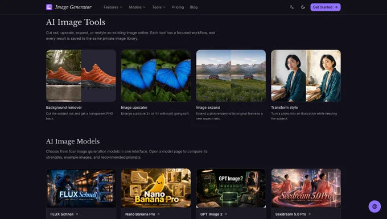Click the external arrow next to Nano Banana Pro
Image resolution: width=387 pixels, height=219 pixels.
click(x=158, y=214)
